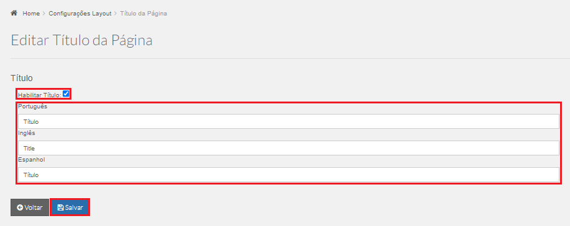Click the Editar Título da Página heading
The image size is (570, 226).
coord(81,40)
